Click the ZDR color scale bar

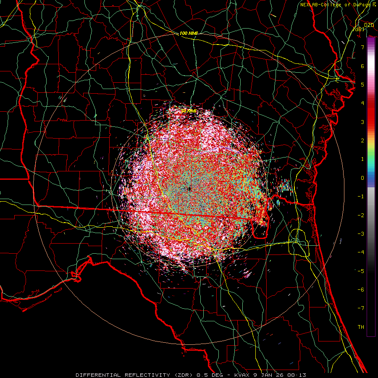(x=371, y=187)
